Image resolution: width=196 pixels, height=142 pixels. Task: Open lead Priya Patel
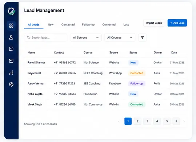coord(34,73)
